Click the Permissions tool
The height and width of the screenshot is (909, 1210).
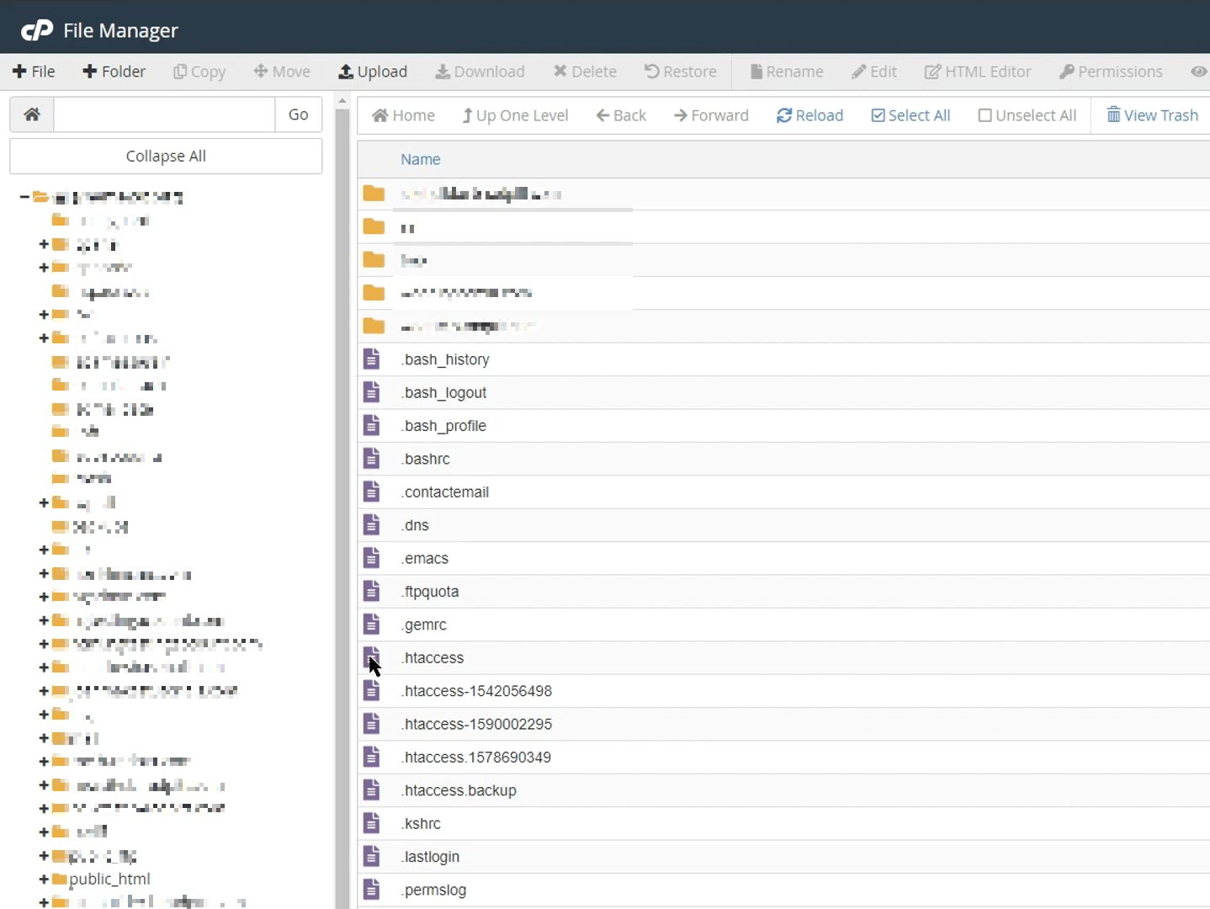(x=1109, y=72)
